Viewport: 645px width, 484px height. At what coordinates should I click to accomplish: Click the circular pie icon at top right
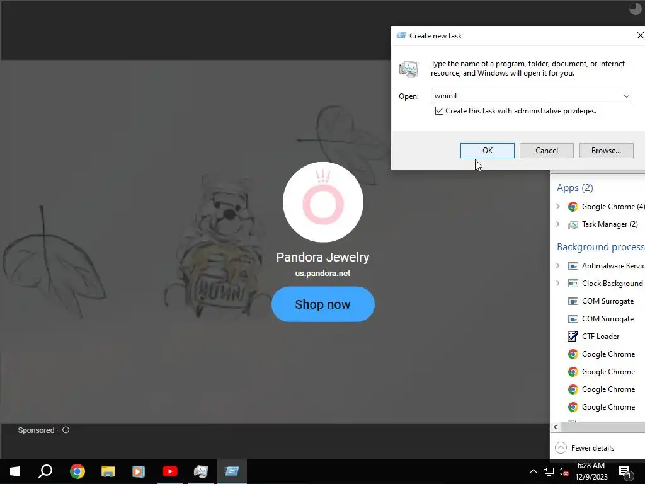(x=636, y=9)
